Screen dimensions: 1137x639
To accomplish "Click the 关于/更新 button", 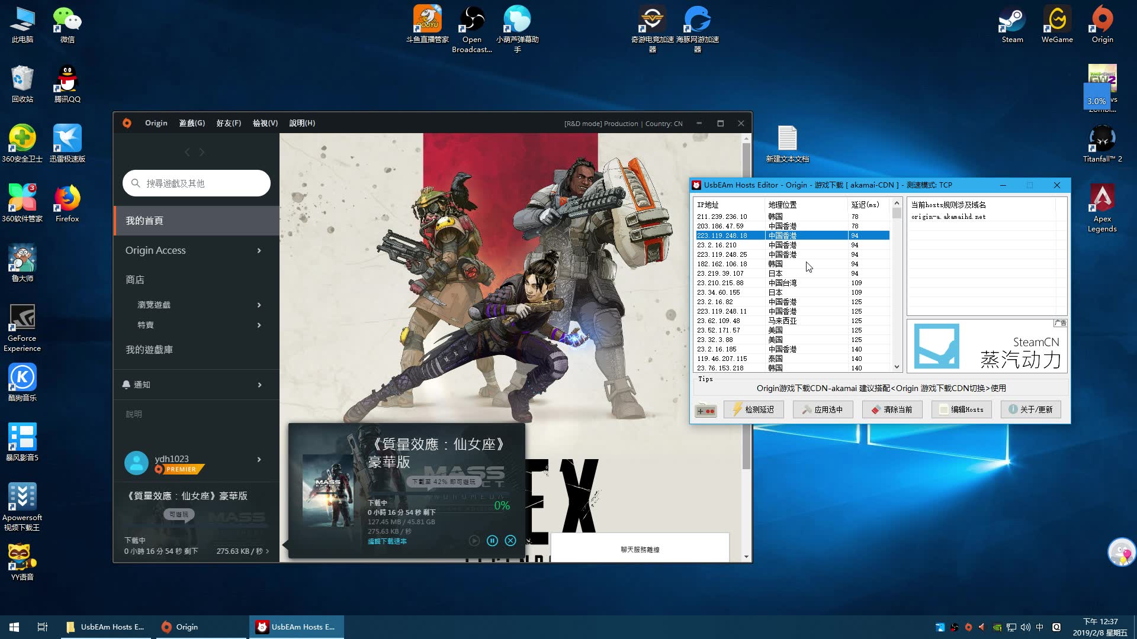I will [1031, 409].
